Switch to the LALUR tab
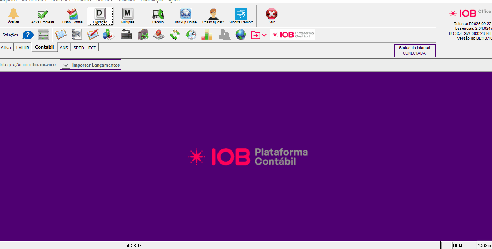 23,48
